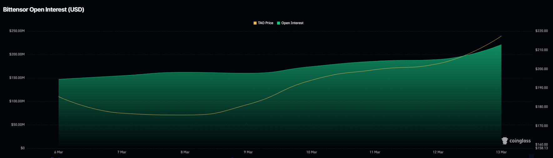
Task: Select the 13 Mar date label
Action: click(501, 152)
